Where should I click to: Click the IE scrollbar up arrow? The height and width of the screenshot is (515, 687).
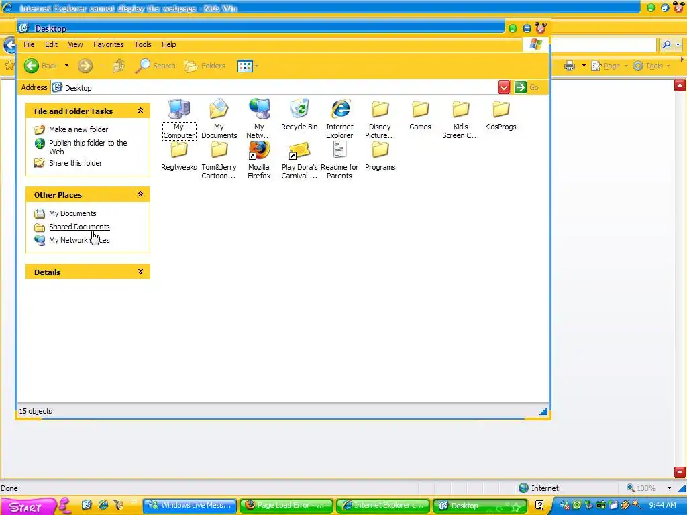coord(680,85)
